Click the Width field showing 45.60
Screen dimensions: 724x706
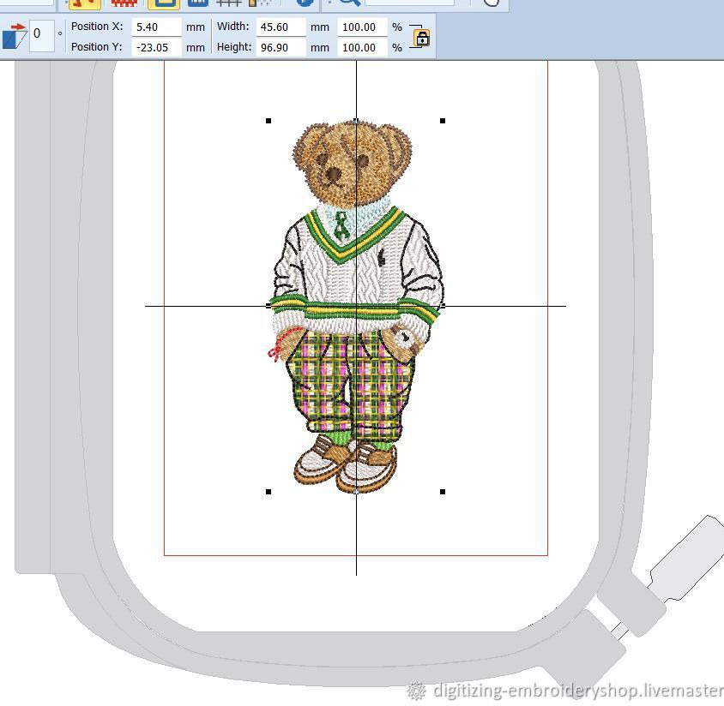coord(281,27)
